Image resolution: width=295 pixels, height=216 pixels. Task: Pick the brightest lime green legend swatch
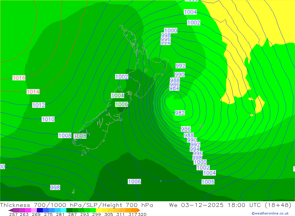coord(93,210)
